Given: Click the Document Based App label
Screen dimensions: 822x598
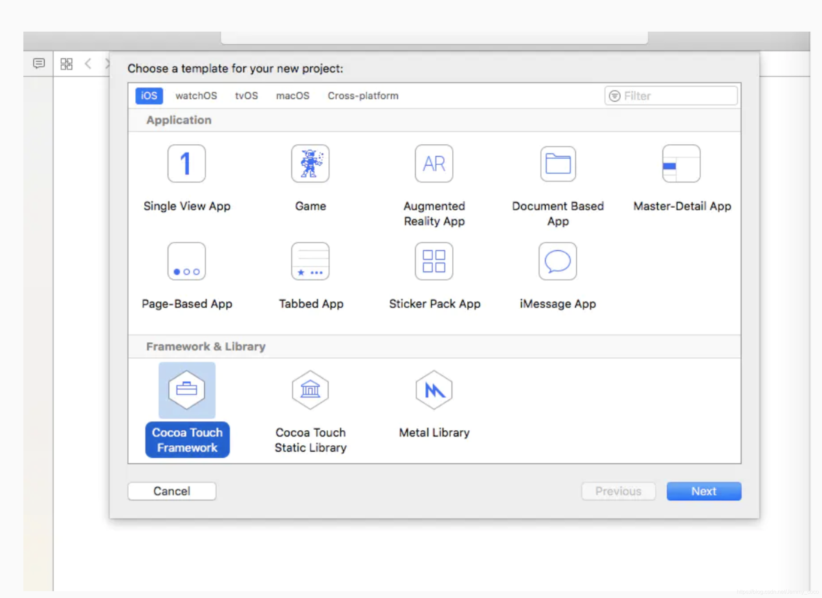Looking at the screenshot, I should pos(558,213).
